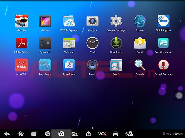Tap the Bluetooth status icon
This screenshot has height=138, width=185.
pos(164,134)
